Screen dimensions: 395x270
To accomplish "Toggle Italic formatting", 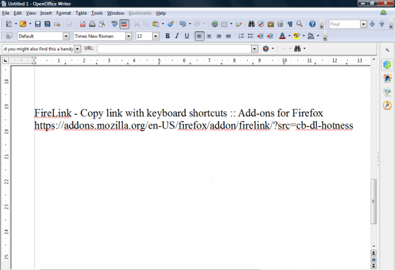I will pyautogui.click(x=177, y=36).
